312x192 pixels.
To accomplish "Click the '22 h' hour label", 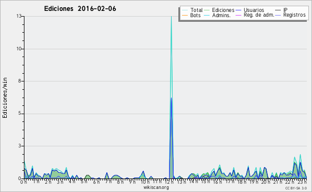I will [290, 182].
